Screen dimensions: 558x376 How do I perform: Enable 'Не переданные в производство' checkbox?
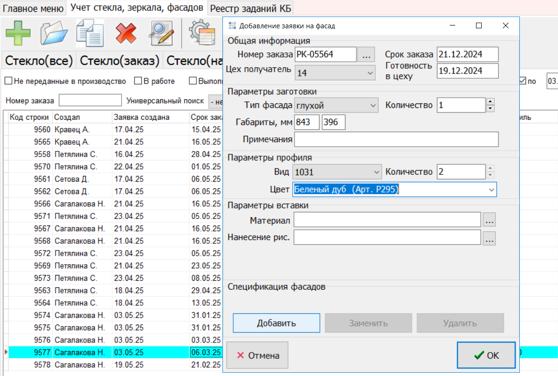pyautogui.click(x=8, y=81)
